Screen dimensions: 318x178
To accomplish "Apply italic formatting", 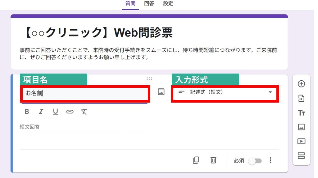I will pos(41,112).
